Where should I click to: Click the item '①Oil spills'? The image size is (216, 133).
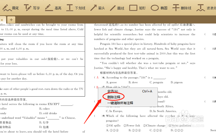[113, 126]
